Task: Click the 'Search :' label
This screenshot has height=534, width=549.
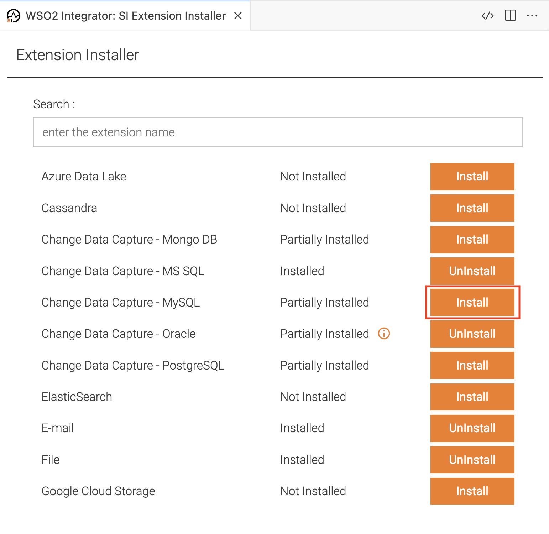Action: pos(54,104)
